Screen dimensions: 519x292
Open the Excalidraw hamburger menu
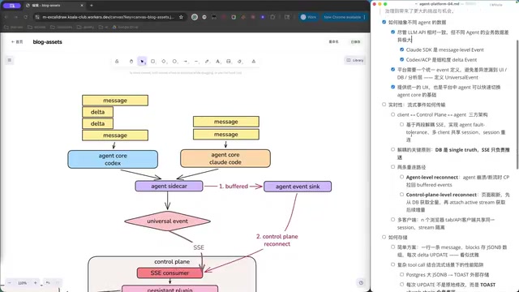click(x=10, y=60)
